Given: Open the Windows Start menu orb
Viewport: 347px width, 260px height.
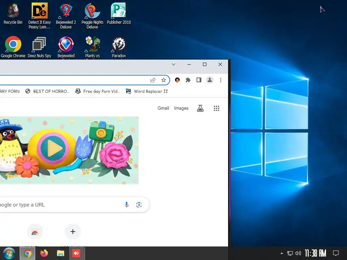Looking at the screenshot, I should (x=9, y=253).
